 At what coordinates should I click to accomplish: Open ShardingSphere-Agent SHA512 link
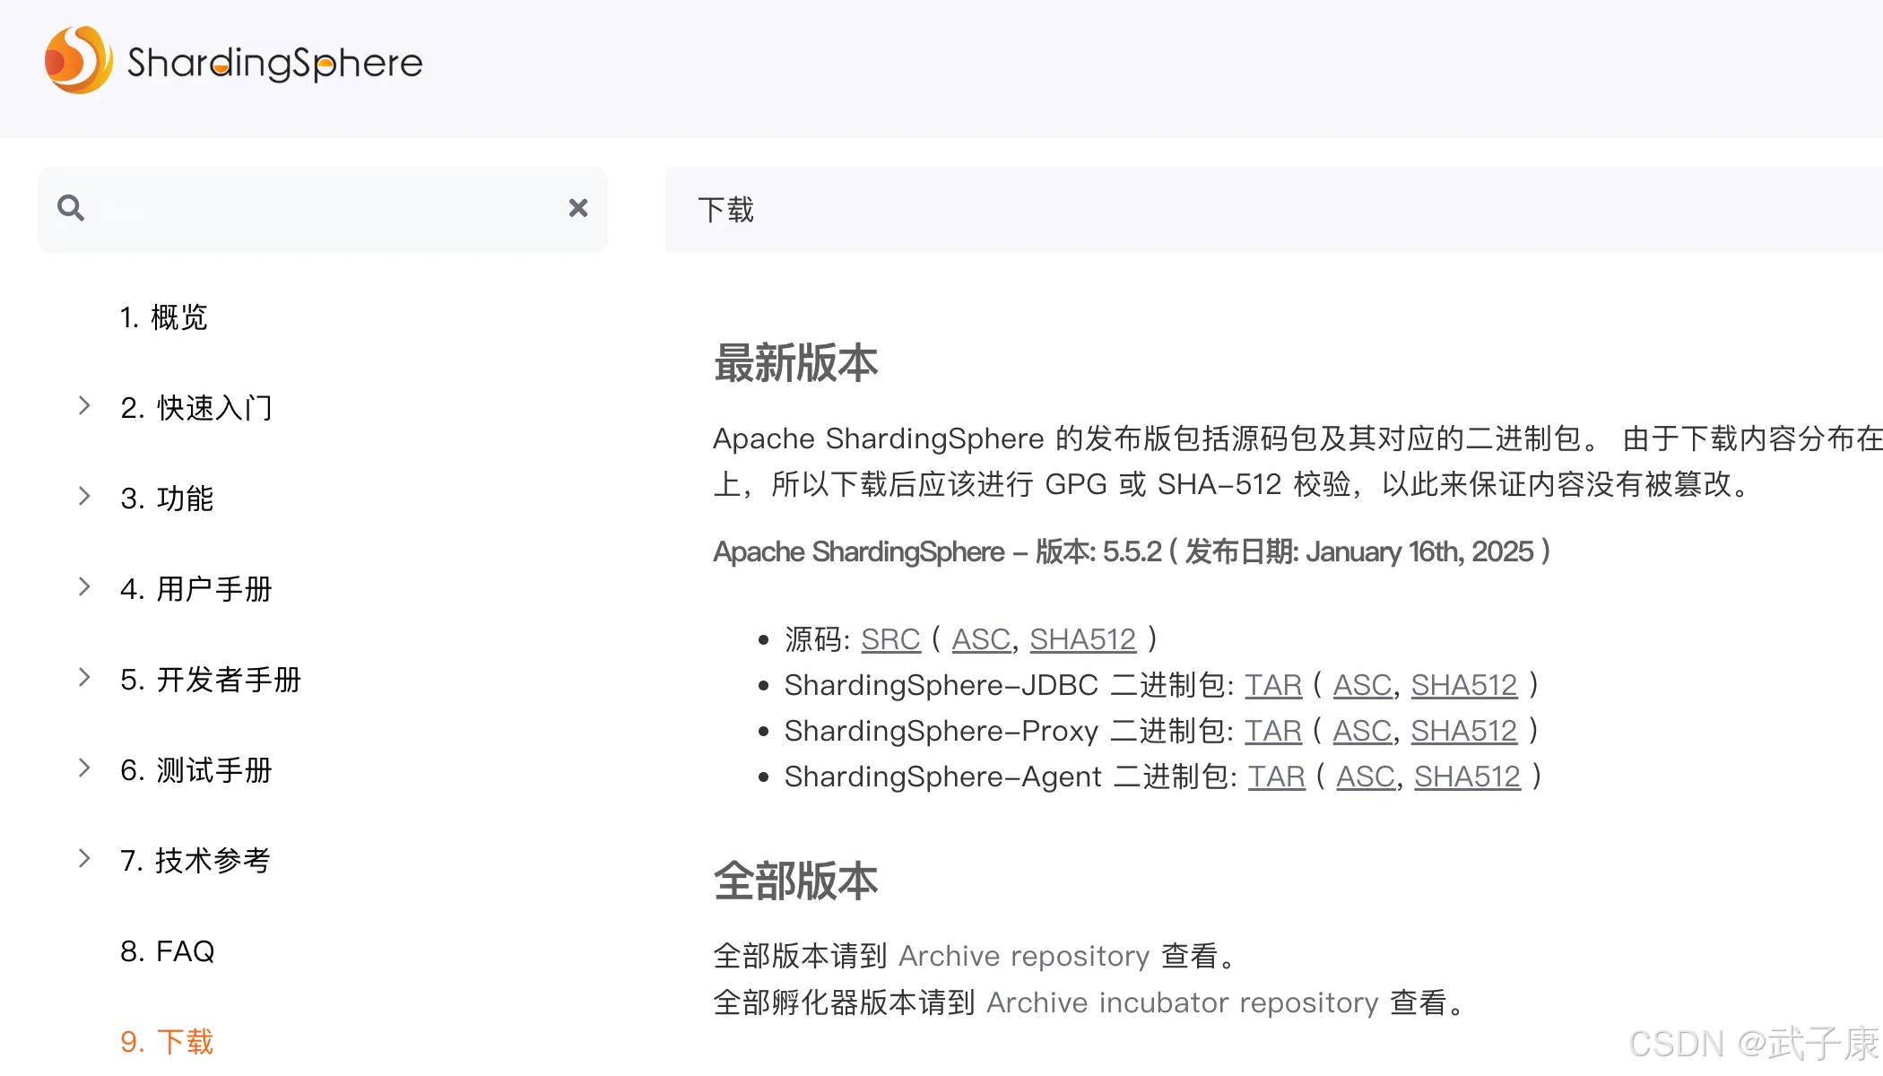coord(1468,777)
